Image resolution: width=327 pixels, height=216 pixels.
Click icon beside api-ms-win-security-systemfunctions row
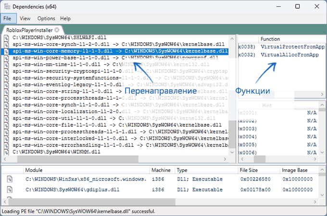[x=6, y=78]
